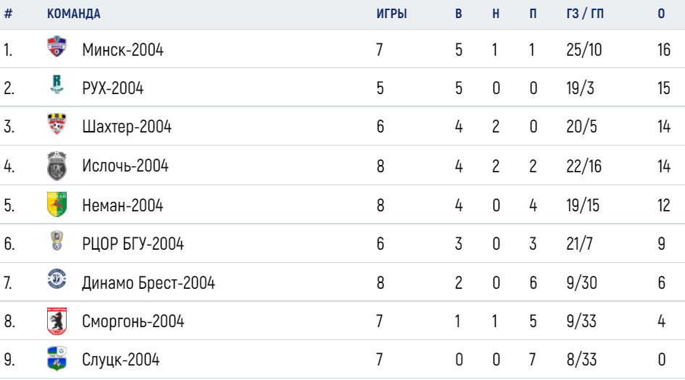Select the РЦОР БГУ-2004 badge icon
This screenshot has width=685, height=380.
coord(57,240)
